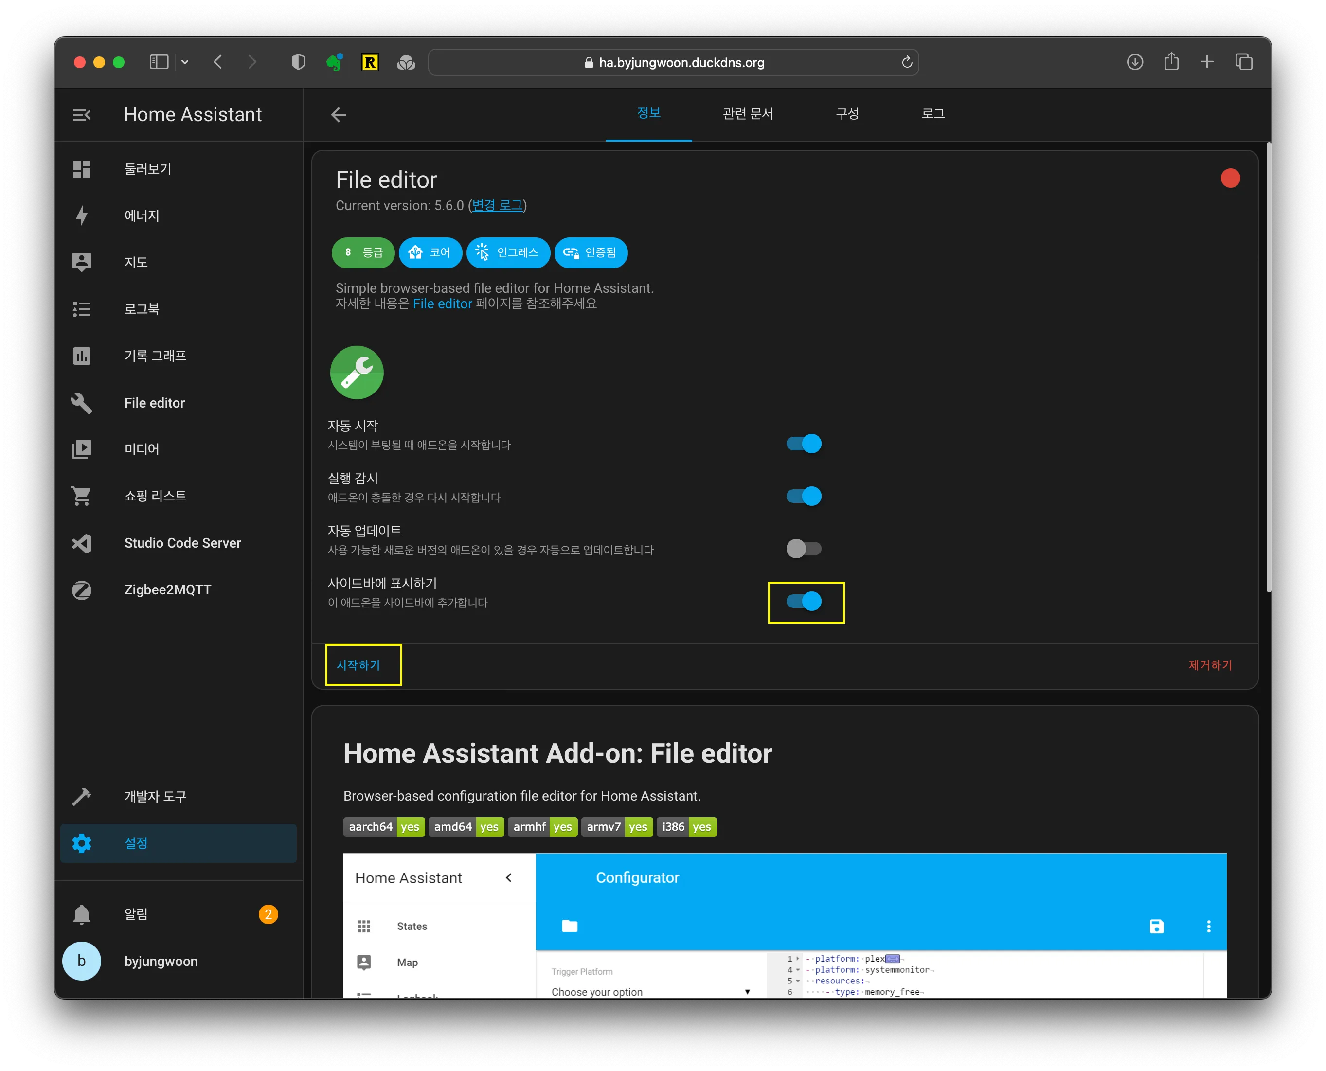Click the i386 yes badge

click(x=687, y=827)
